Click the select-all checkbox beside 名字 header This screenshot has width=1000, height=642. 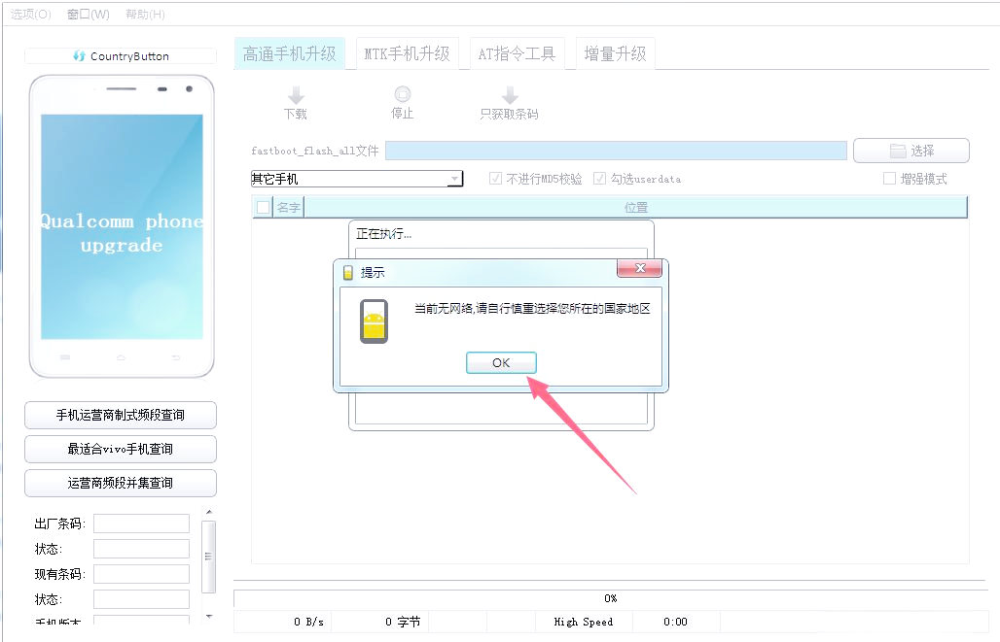click(261, 206)
